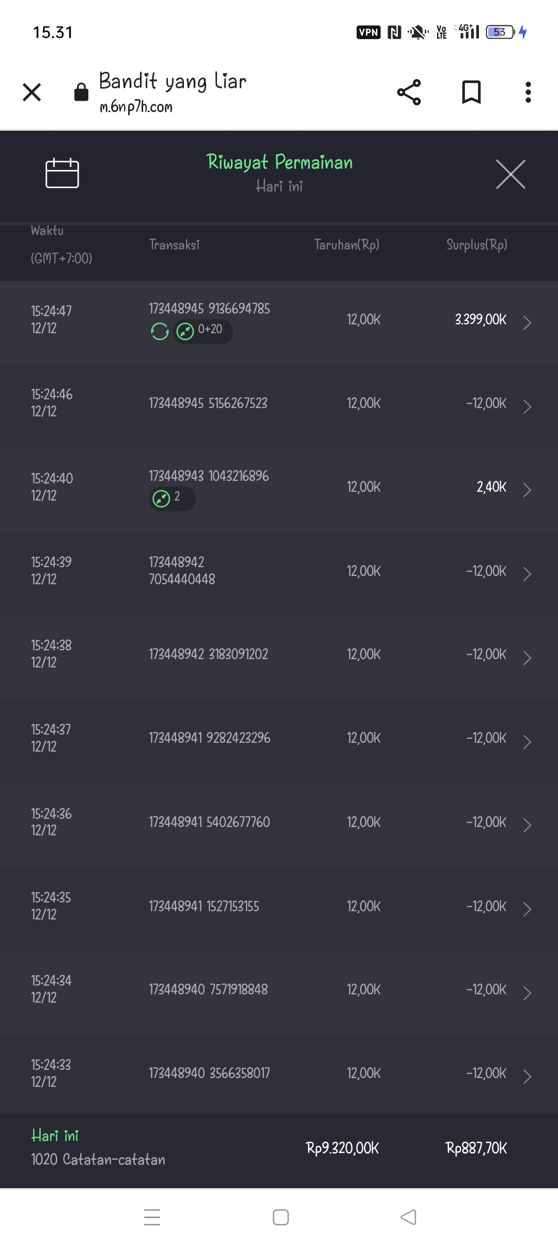Expand details of the 3.399,00K win row
Image resolution: width=558 pixels, height=1246 pixels.
(x=526, y=322)
